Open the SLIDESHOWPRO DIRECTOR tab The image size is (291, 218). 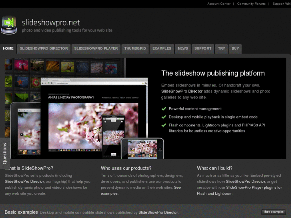click(x=44, y=49)
